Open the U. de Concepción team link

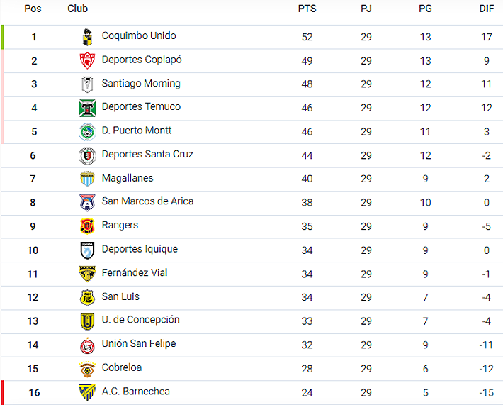click(x=140, y=320)
